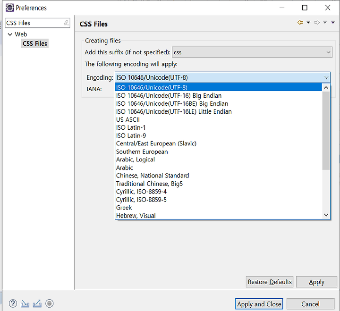The height and width of the screenshot is (311, 340).
Task: Toggle Oomph preference recorder icon
Action: coord(50,303)
